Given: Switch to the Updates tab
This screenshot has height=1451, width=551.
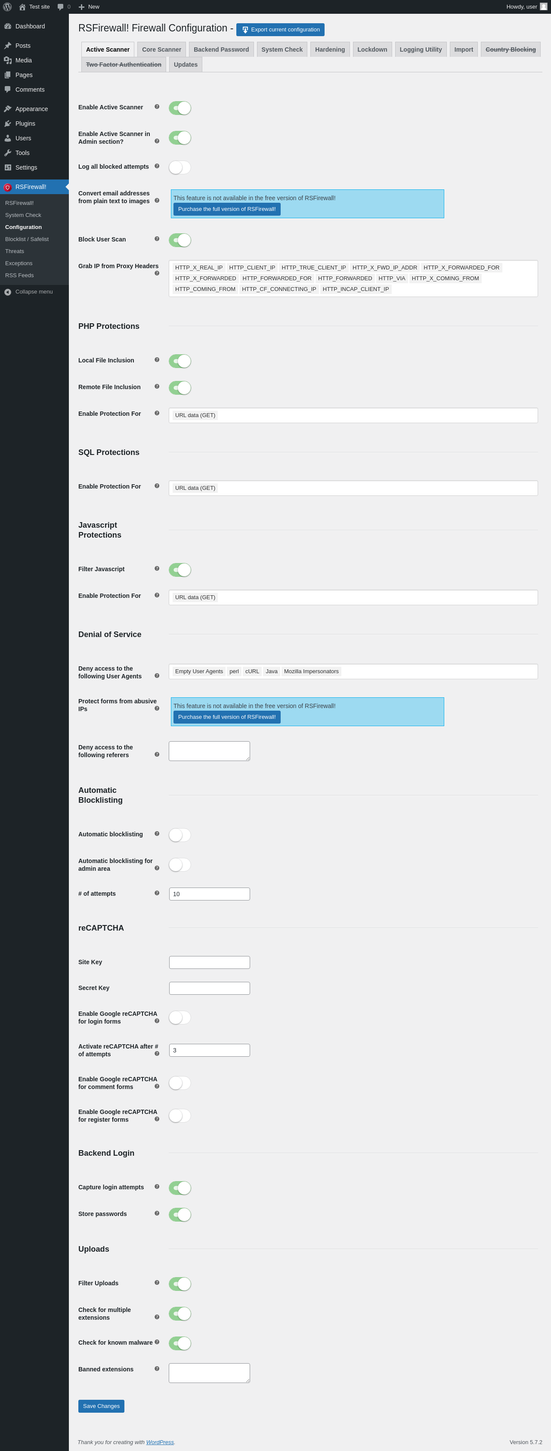Looking at the screenshot, I should pos(186,65).
